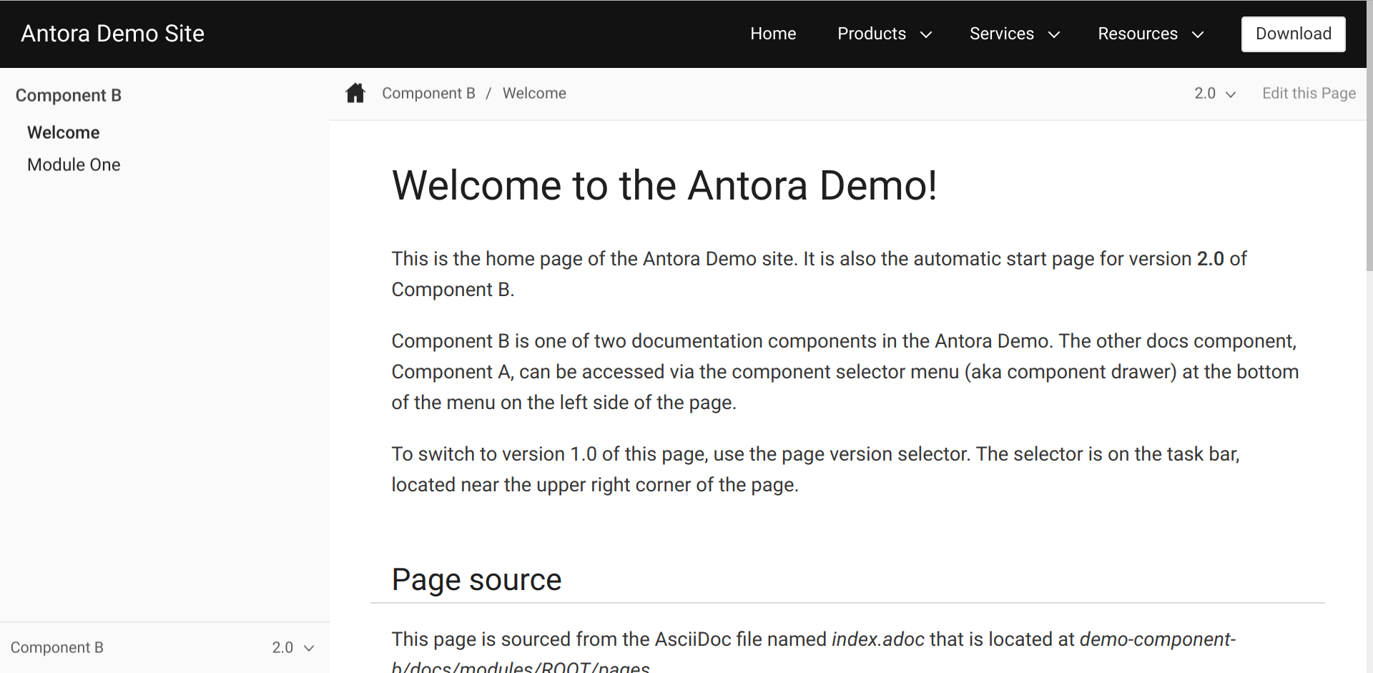The width and height of the screenshot is (1373, 673).
Task: Go to Home in the navbar
Action: 773,34
